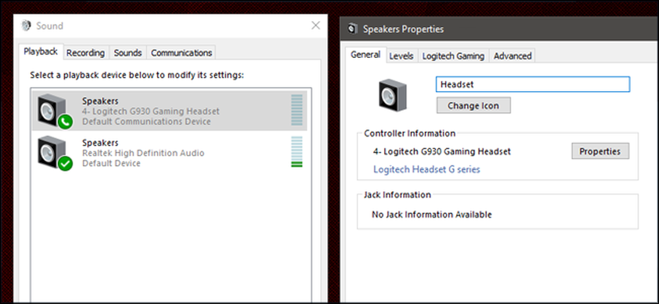Open the Sounds tab

point(128,53)
